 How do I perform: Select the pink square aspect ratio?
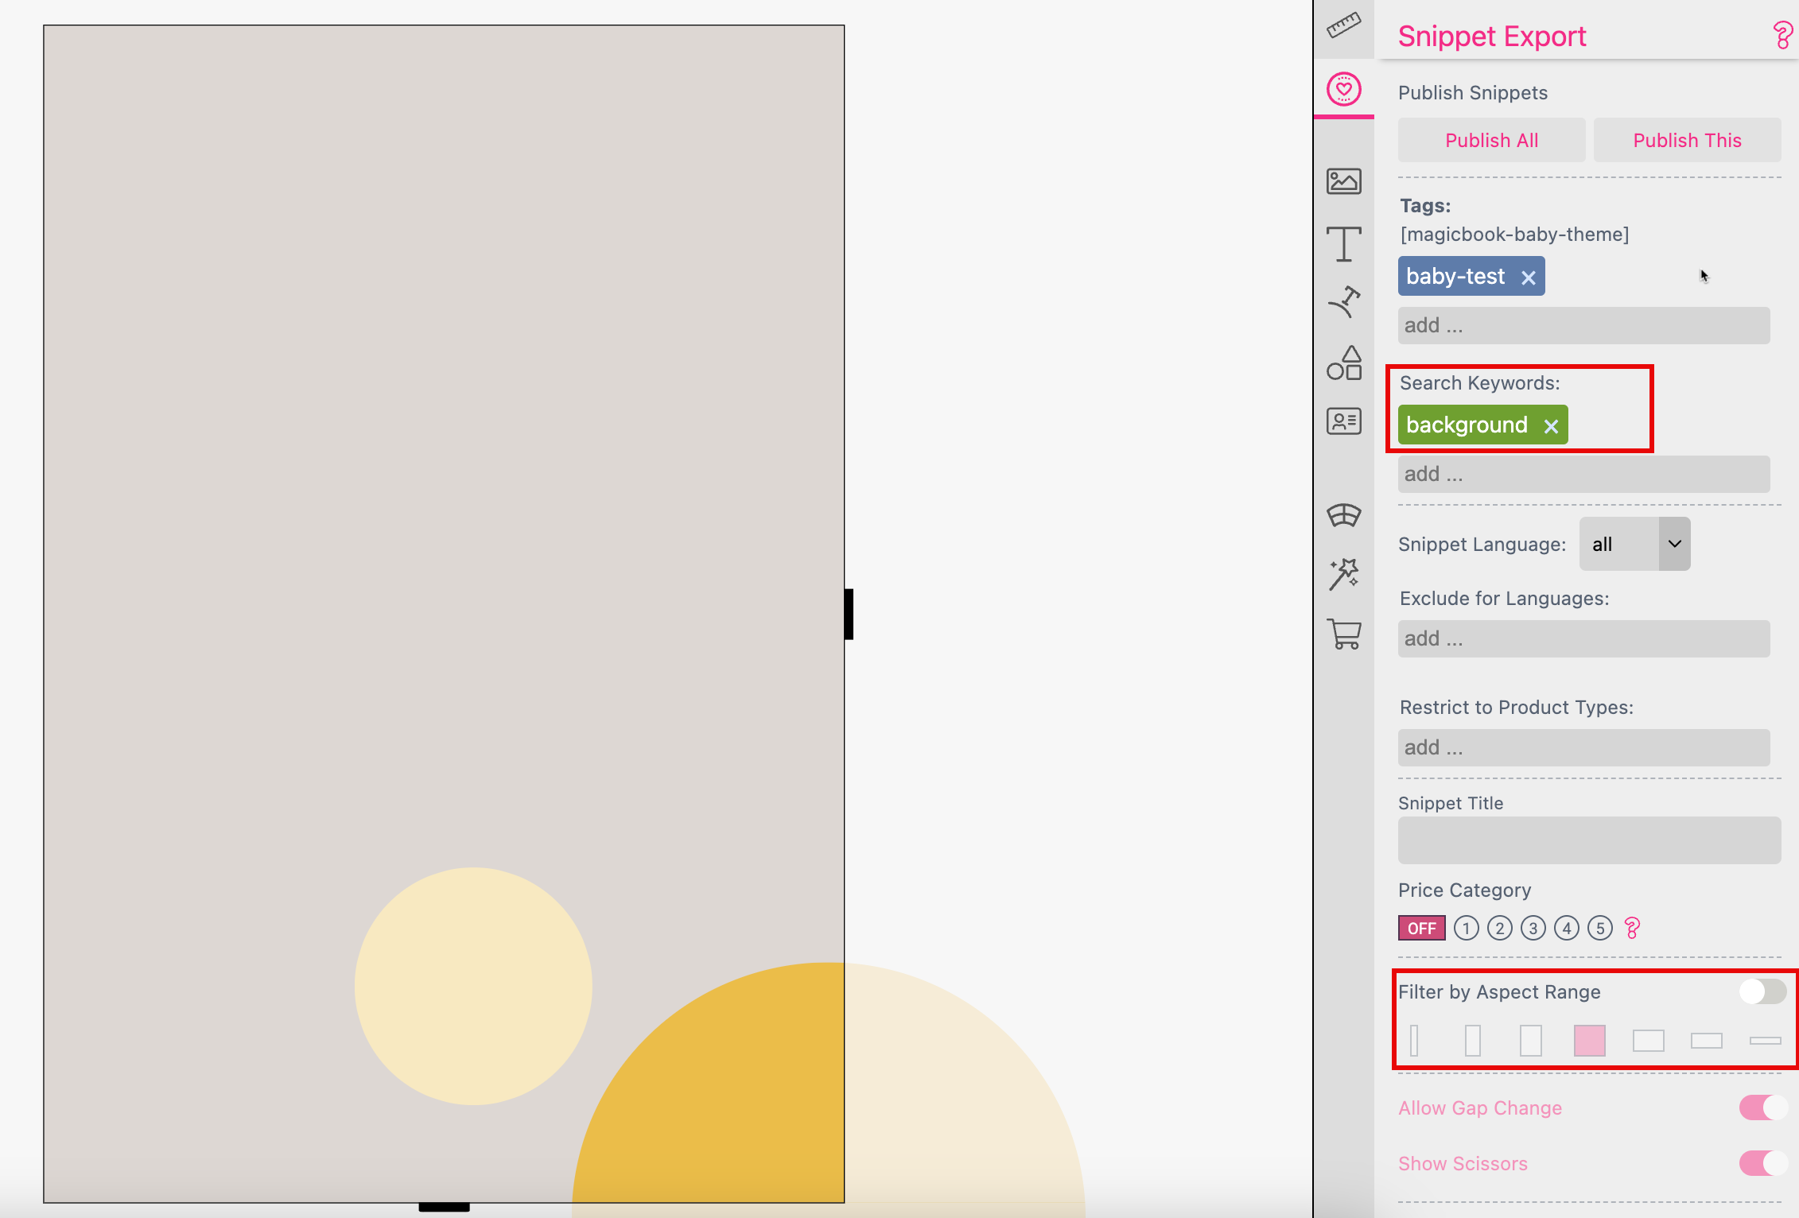pos(1589,1040)
